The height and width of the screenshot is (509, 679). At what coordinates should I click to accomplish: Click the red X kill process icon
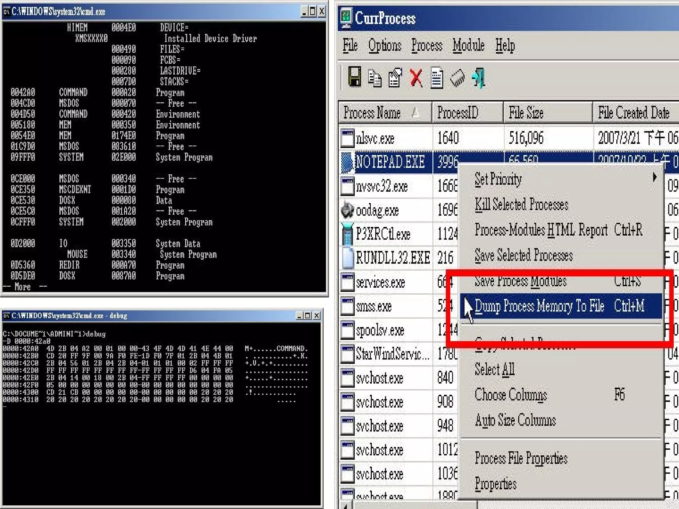(x=416, y=78)
